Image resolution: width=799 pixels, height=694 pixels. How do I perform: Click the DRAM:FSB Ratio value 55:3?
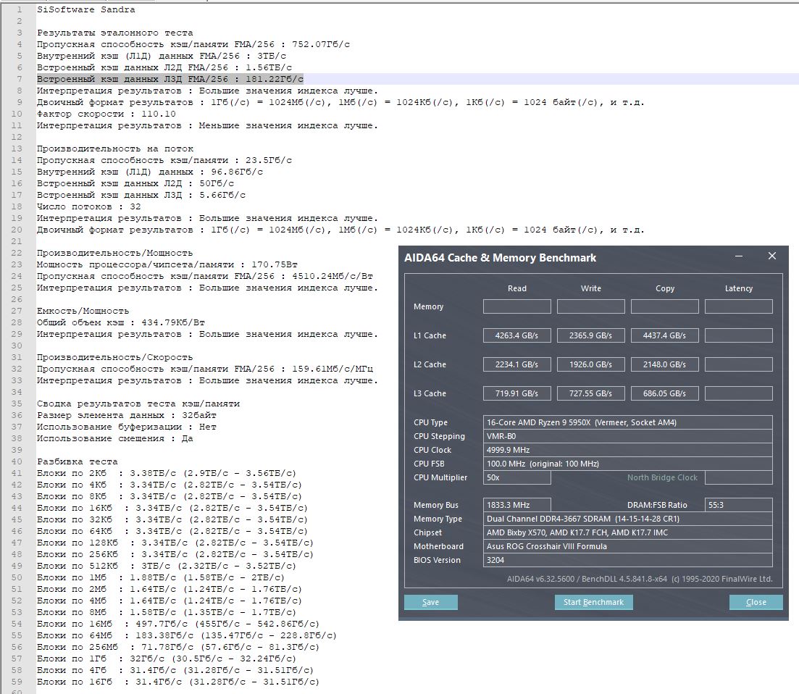pyautogui.click(x=738, y=505)
